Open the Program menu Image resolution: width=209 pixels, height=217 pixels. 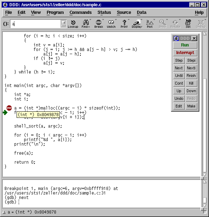pos(55,12)
